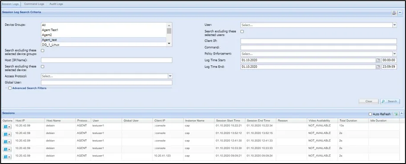This screenshot has height=164, width=406.
Task: Switch to the Command Logs tab
Action: (x=34, y=4)
